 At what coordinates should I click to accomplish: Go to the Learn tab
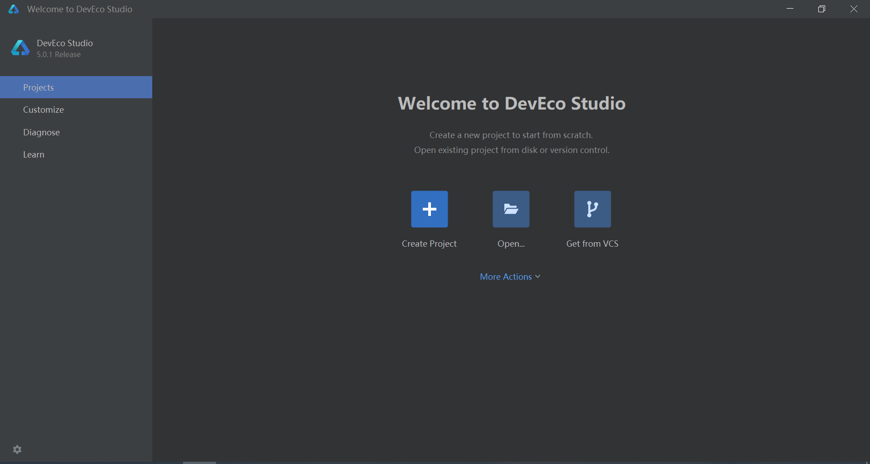[76, 154]
